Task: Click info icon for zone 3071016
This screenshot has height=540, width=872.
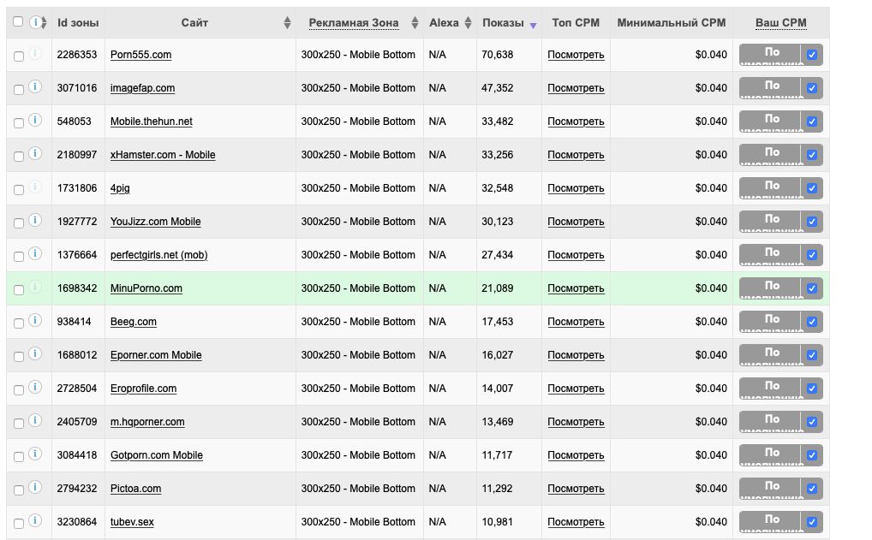Action: [x=35, y=86]
